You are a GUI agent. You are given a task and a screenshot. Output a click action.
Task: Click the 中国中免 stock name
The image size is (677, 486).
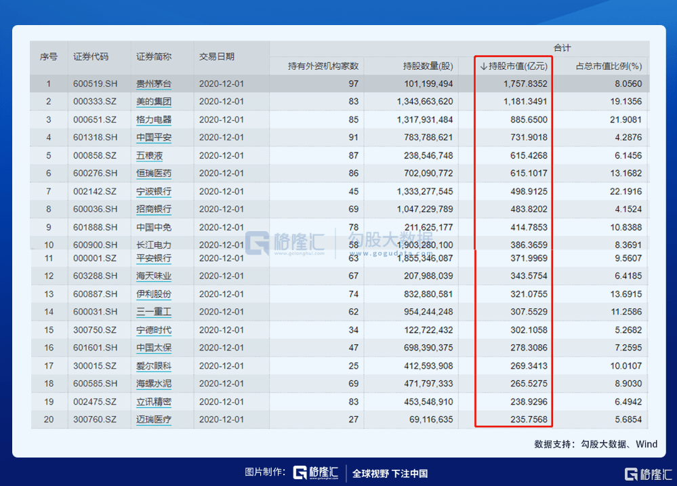click(x=154, y=227)
